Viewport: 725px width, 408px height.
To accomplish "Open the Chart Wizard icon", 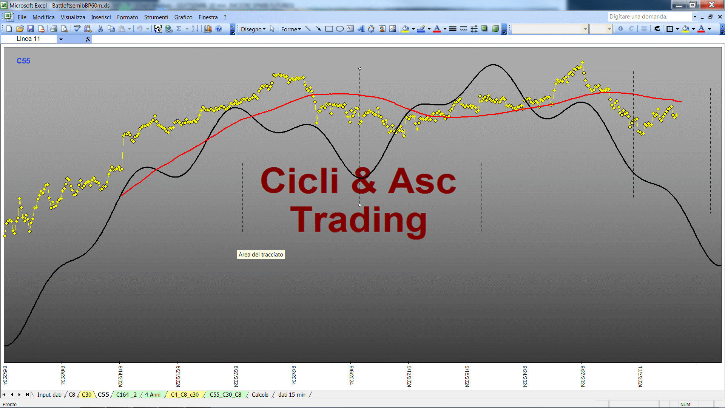I will pyautogui.click(x=208, y=29).
